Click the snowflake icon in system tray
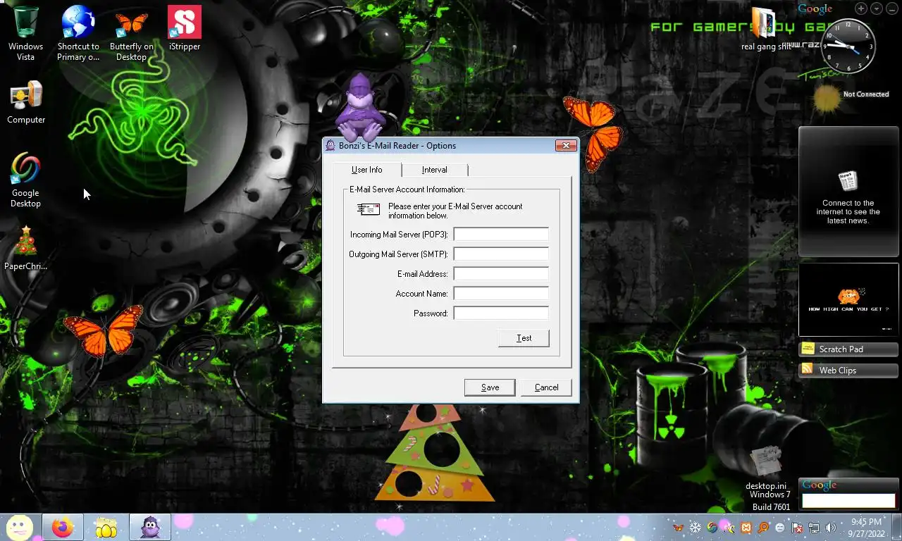 point(695,528)
